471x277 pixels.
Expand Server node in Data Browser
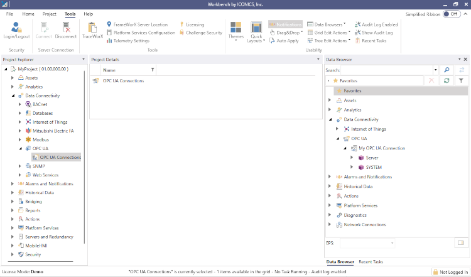352,158
